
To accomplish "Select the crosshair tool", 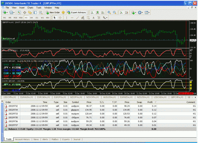I will (x=60, y=18).
